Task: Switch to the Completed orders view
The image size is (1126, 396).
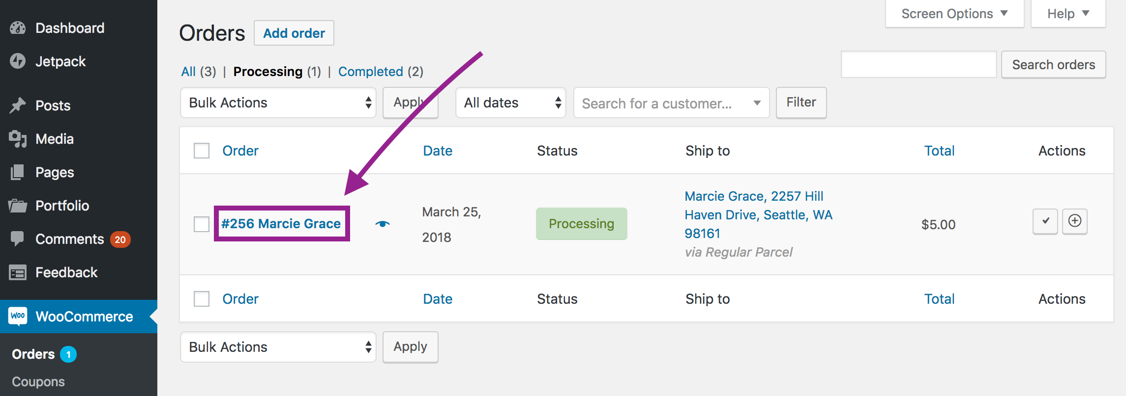Action: [x=371, y=72]
